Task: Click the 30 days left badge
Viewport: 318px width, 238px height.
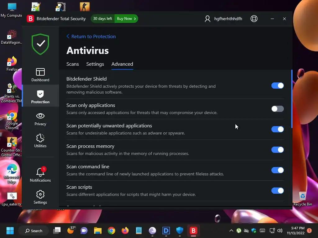Action: (x=102, y=19)
